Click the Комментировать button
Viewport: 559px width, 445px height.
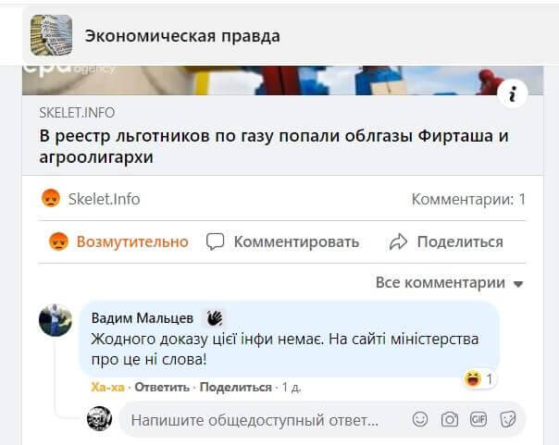click(282, 241)
